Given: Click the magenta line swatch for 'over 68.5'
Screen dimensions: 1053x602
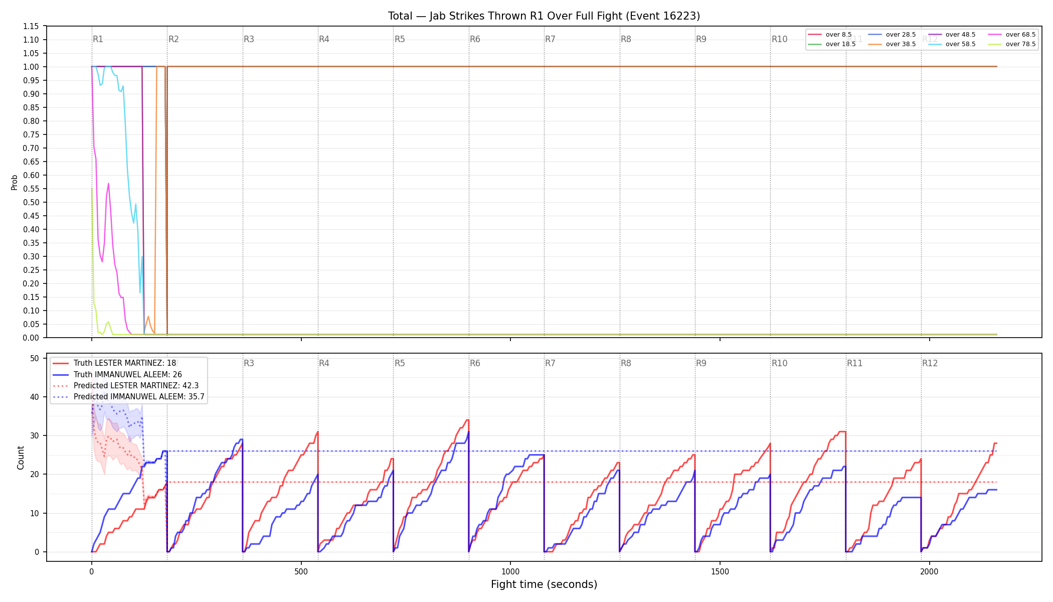Looking at the screenshot, I should coord(995,35).
